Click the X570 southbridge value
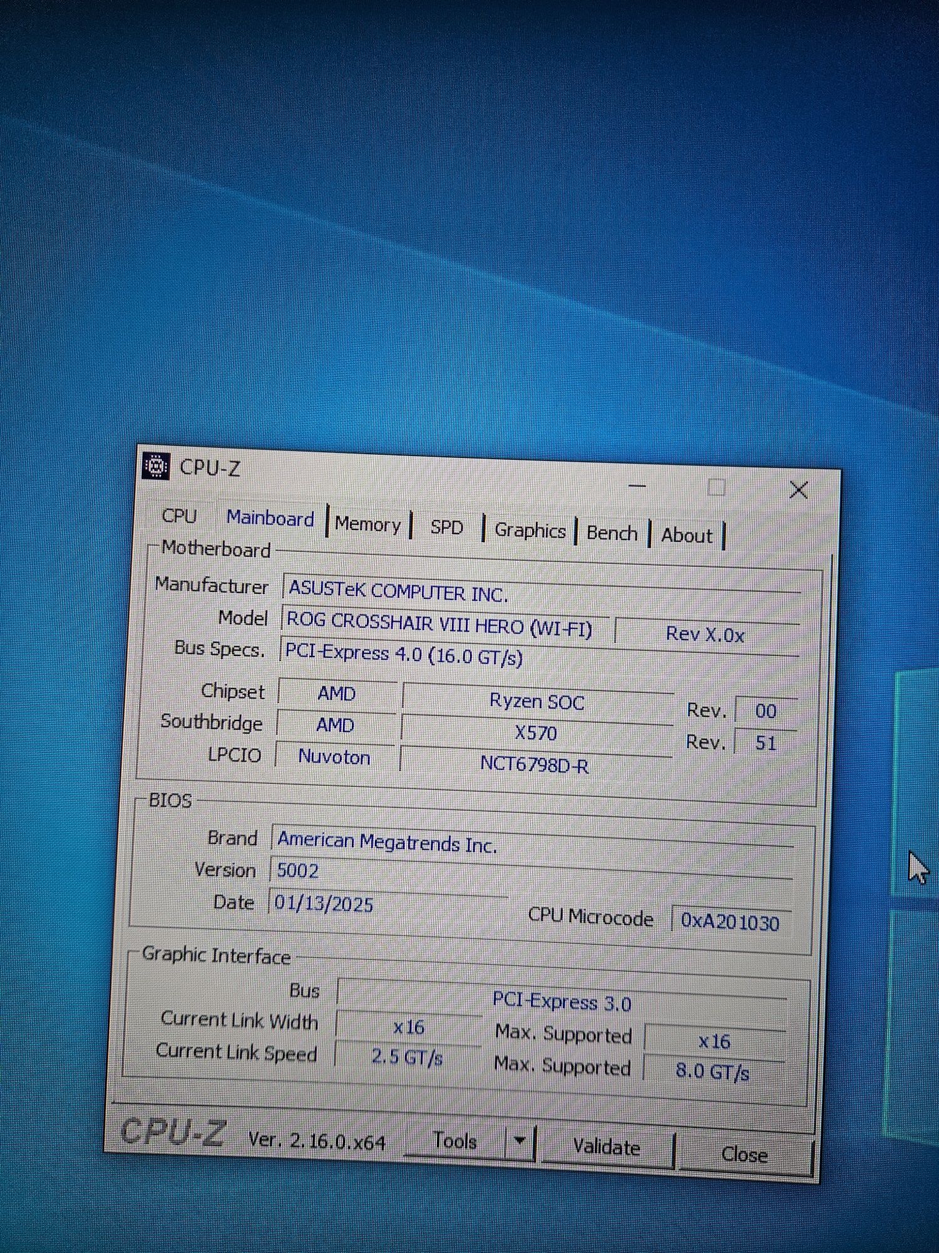939x1253 pixels. (x=536, y=732)
